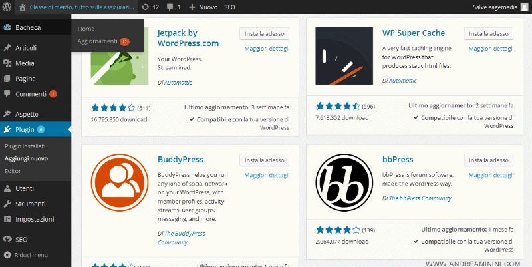The image size is (532, 267).
Task: Click the Strumenti wrench icon
Action: (7, 204)
